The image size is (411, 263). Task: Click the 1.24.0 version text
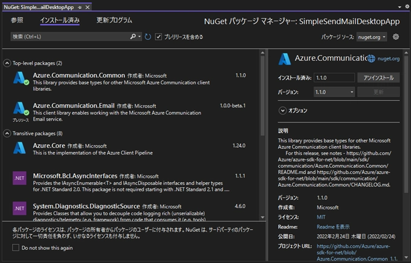pos(239,145)
